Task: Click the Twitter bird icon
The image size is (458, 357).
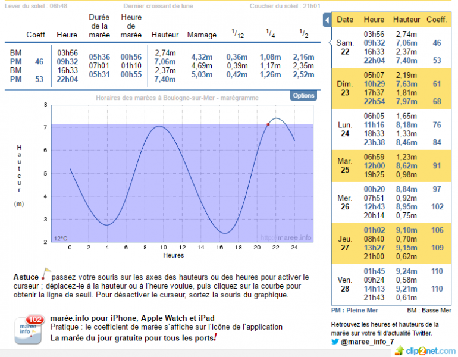Action: click(335, 342)
